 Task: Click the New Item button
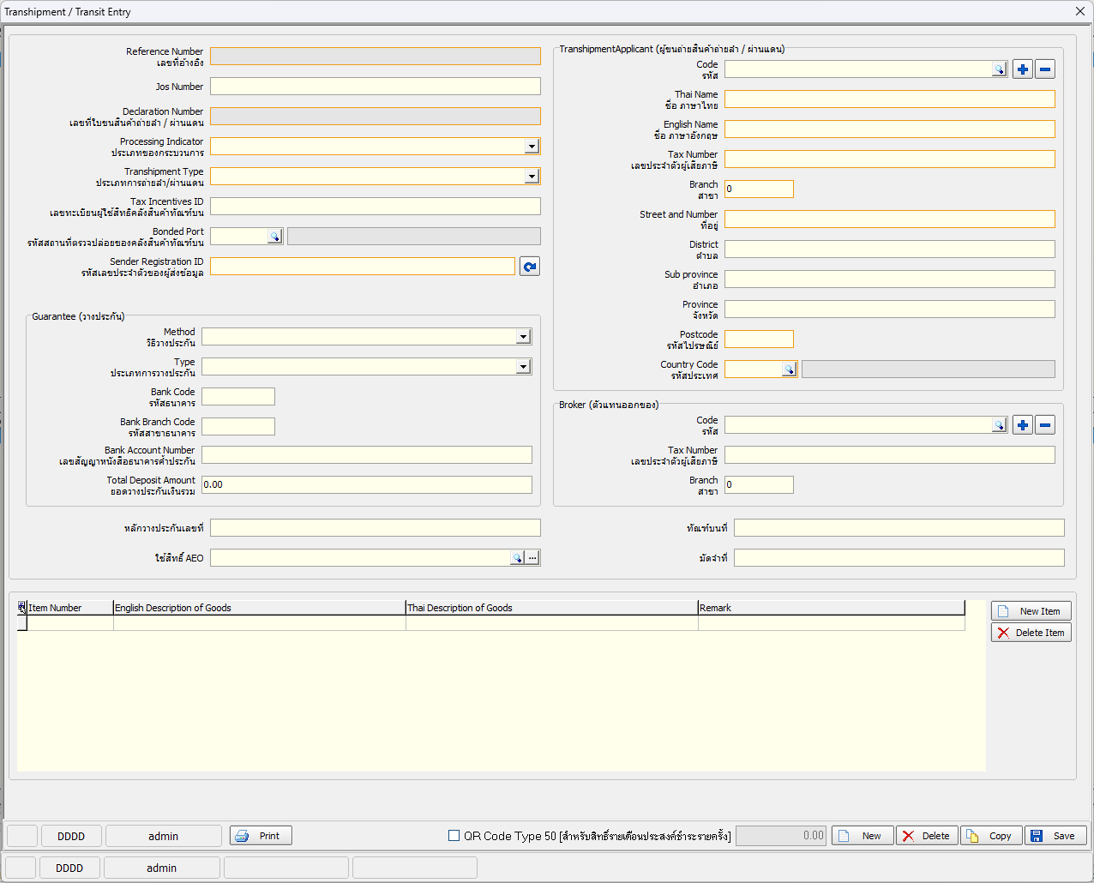click(x=1031, y=611)
